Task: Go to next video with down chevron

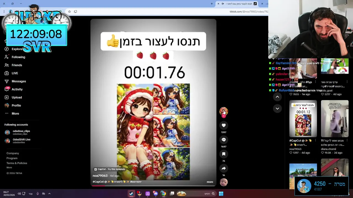Action: [277, 109]
